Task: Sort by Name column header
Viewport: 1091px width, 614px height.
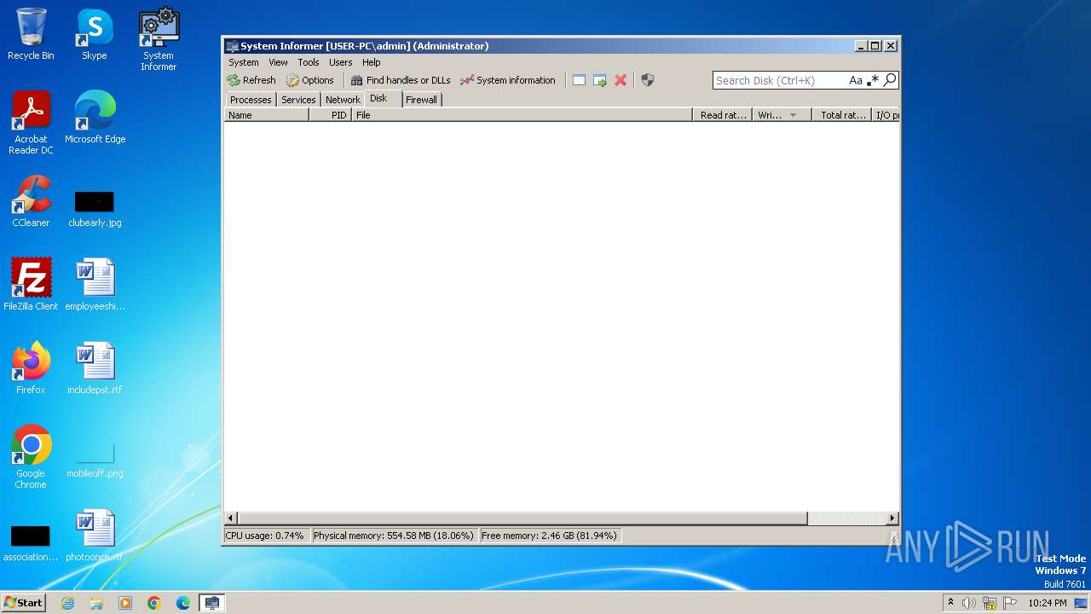Action: point(267,115)
